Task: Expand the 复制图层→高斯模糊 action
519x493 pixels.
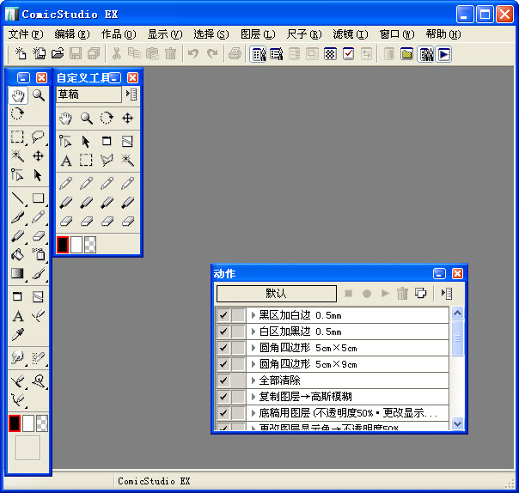Action: (253, 397)
